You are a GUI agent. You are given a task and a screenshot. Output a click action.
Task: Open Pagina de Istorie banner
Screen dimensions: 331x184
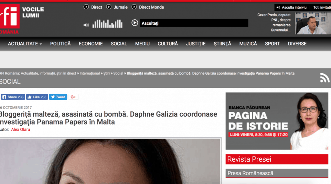pos(277,121)
